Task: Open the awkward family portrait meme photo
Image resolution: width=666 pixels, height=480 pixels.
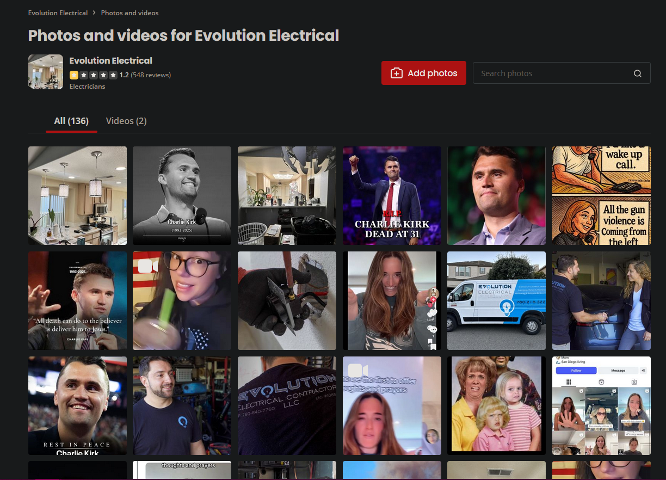Action: pos(496,405)
